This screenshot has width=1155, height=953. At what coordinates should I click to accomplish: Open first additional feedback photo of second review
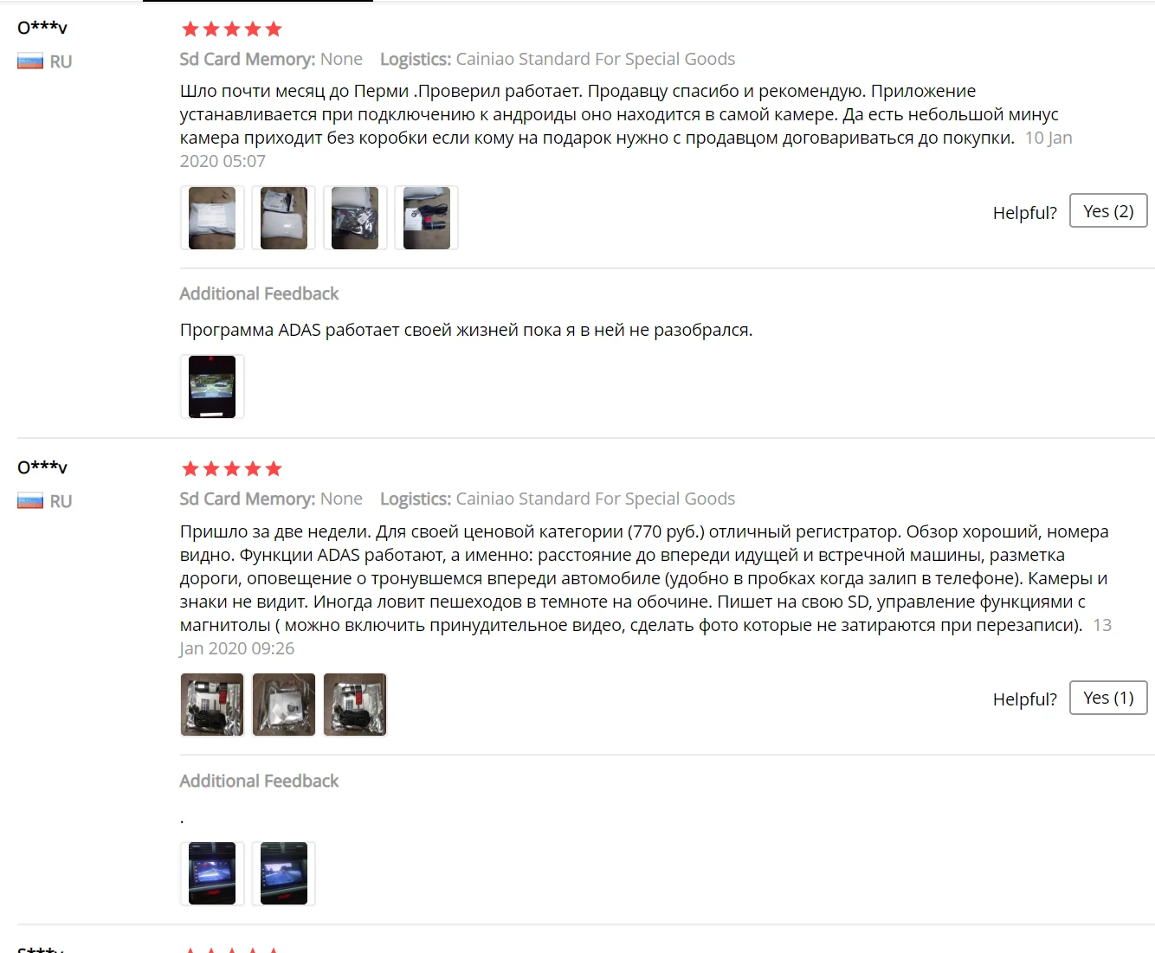point(212,873)
